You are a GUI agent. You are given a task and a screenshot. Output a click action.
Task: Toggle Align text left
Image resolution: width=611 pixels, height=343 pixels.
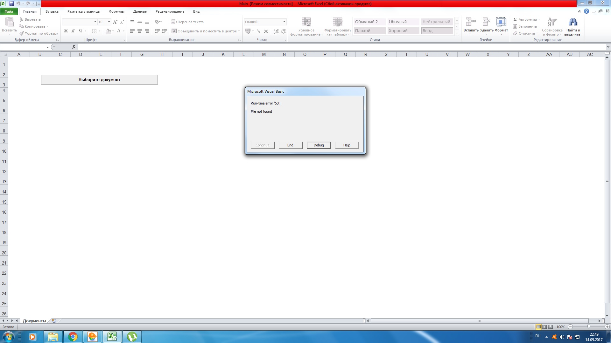point(132,31)
